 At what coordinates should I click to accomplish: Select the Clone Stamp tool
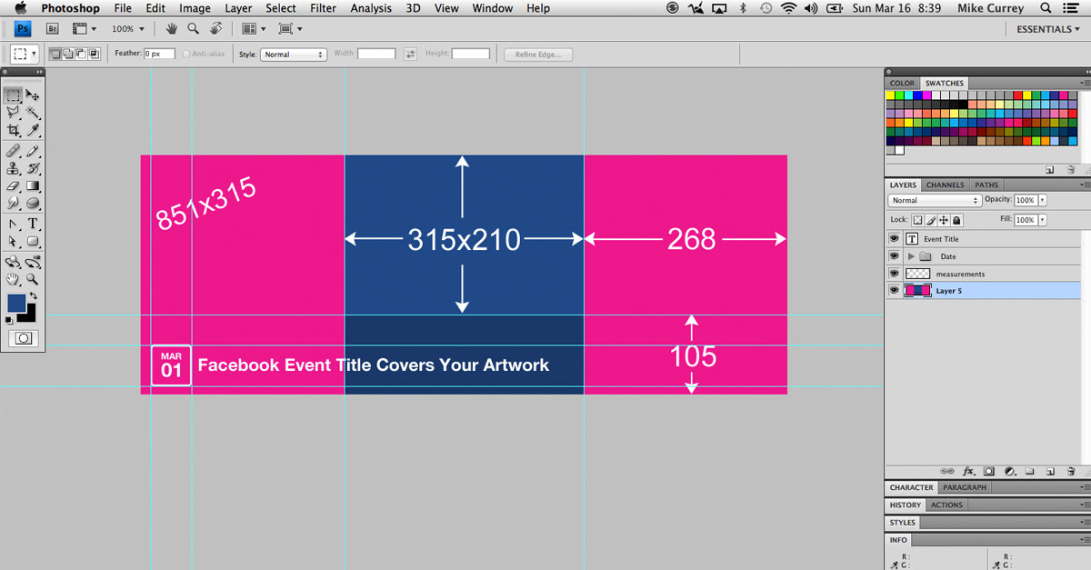(x=13, y=169)
